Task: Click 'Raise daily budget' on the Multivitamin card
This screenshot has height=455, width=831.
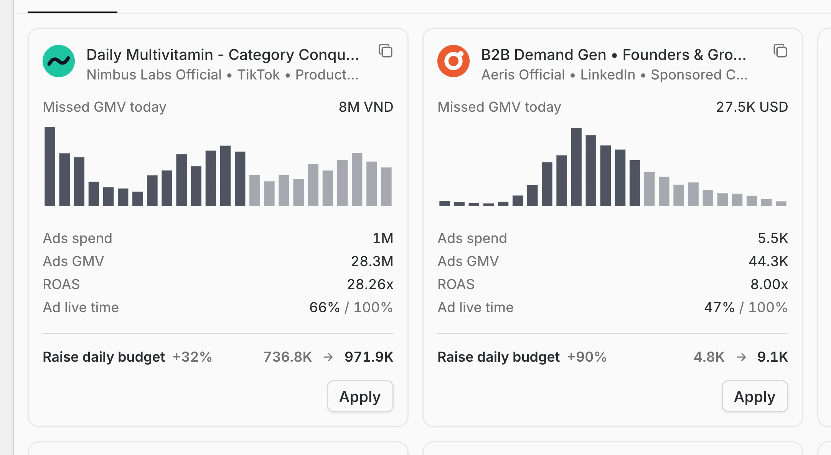Action: click(x=104, y=357)
